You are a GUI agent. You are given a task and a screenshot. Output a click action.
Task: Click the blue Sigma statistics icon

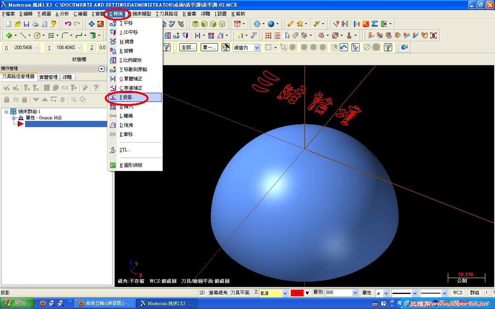(x=375, y=24)
